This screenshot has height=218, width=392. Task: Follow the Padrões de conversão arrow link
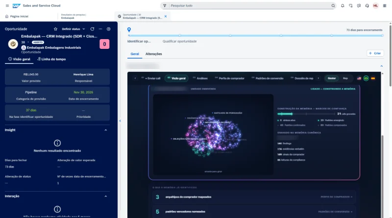click(335, 212)
